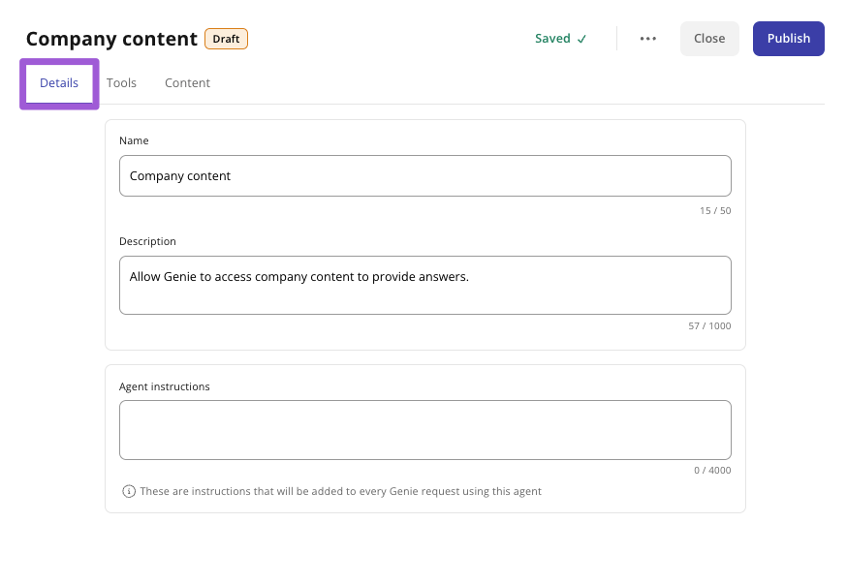Click the 15 / 50 character counter
Viewport: 847px width, 585px height.
click(715, 210)
